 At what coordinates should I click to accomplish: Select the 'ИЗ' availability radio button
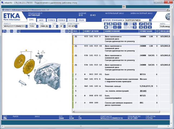pyautogui.click(x=91, y=15)
